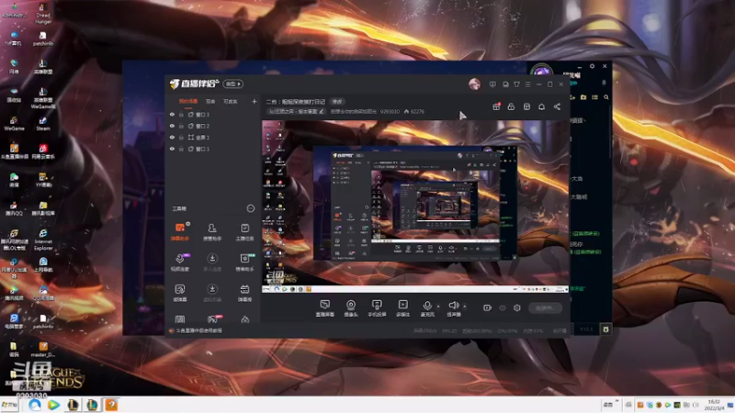
Task: Click the shirt skin icon in title bar
Action: click(x=516, y=84)
